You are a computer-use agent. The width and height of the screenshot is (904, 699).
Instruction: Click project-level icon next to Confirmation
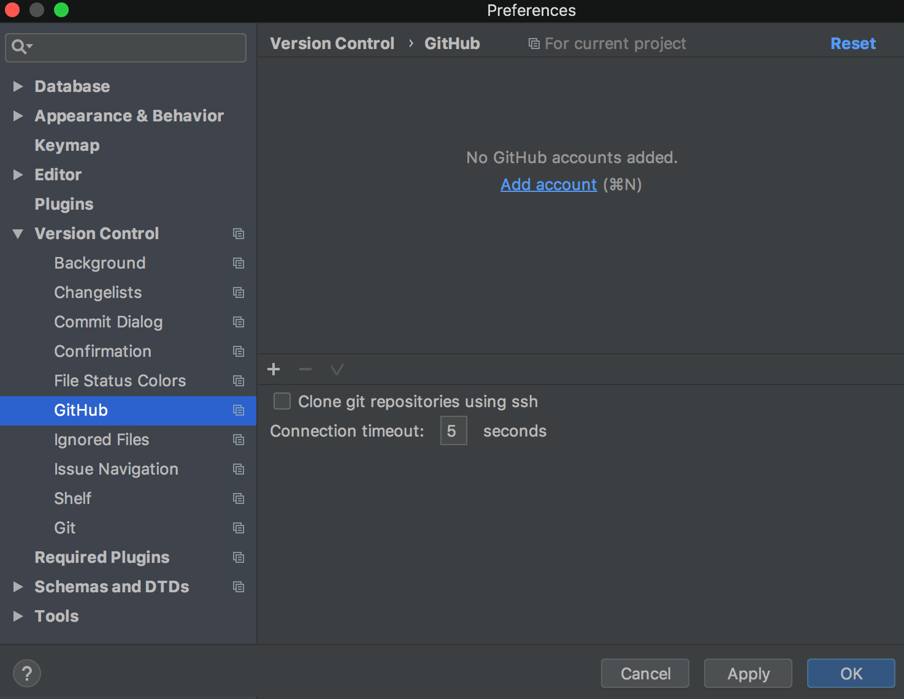click(x=239, y=351)
